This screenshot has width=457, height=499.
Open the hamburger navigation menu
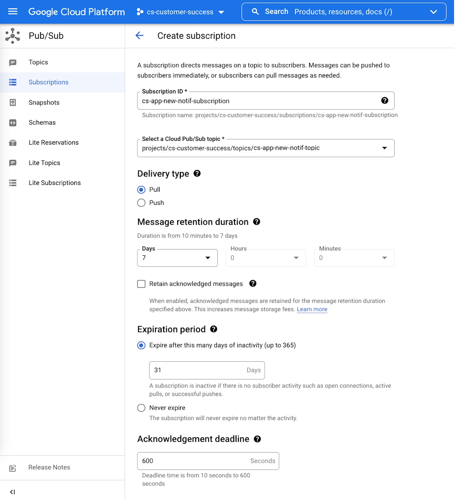pos(13,11)
